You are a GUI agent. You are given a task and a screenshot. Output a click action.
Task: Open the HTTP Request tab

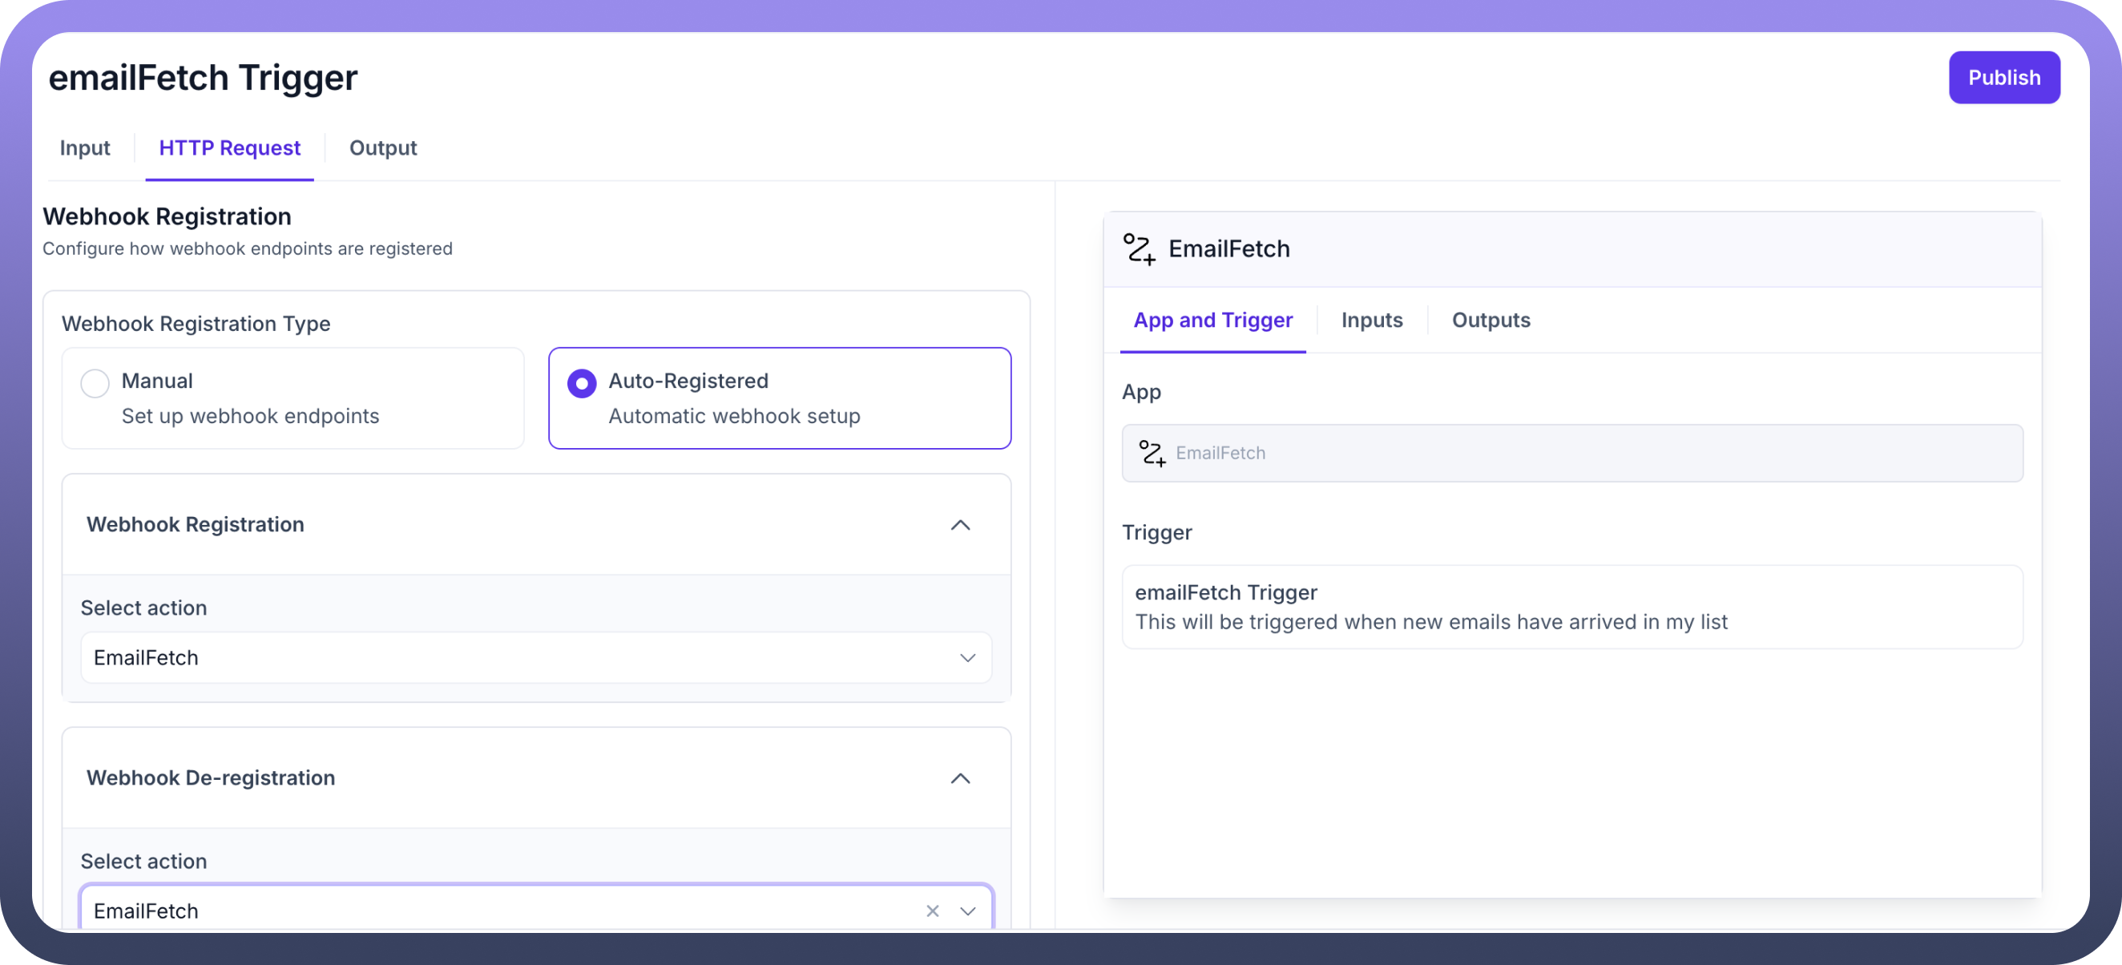(229, 148)
